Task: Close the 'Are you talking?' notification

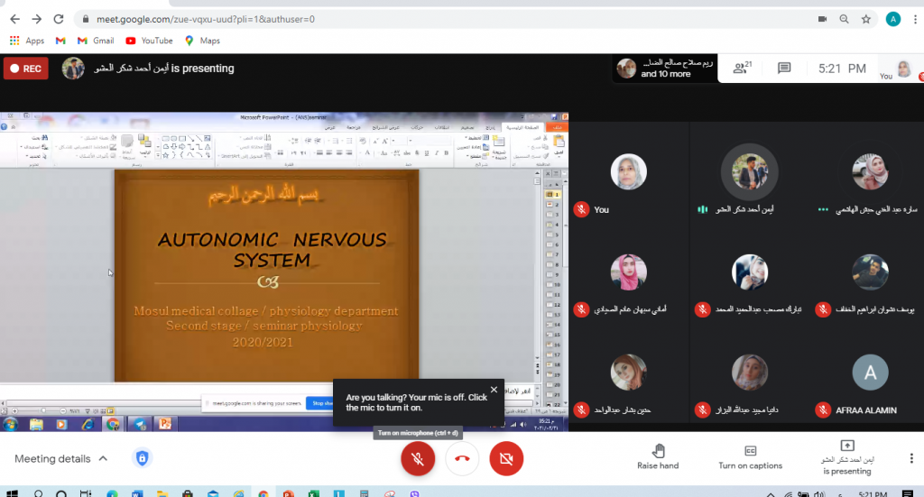Action: (494, 390)
